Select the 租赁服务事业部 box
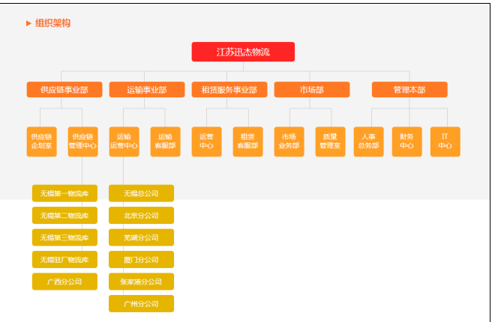This screenshot has width=492, height=322. pyautogui.click(x=229, y=90)
